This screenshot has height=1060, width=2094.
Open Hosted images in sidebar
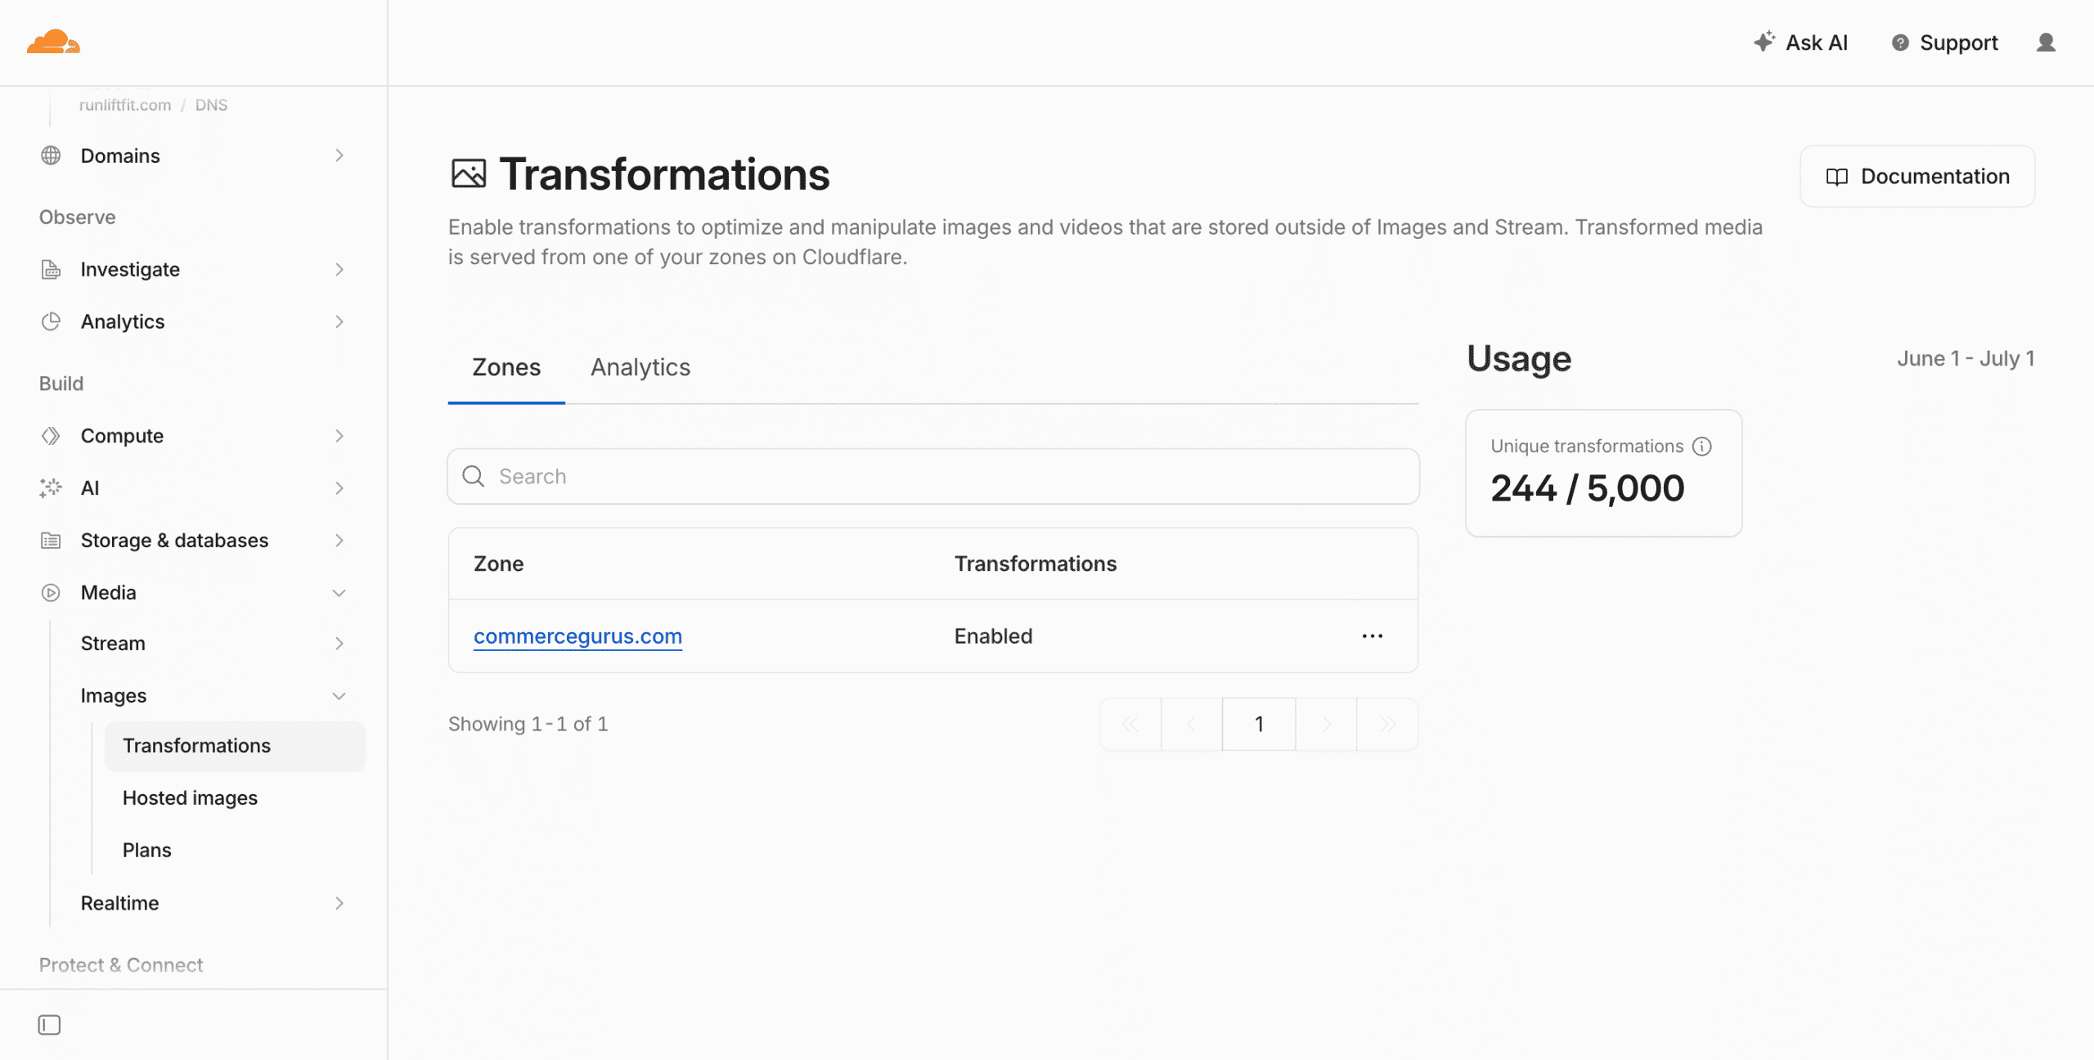(x=190, y=798)
